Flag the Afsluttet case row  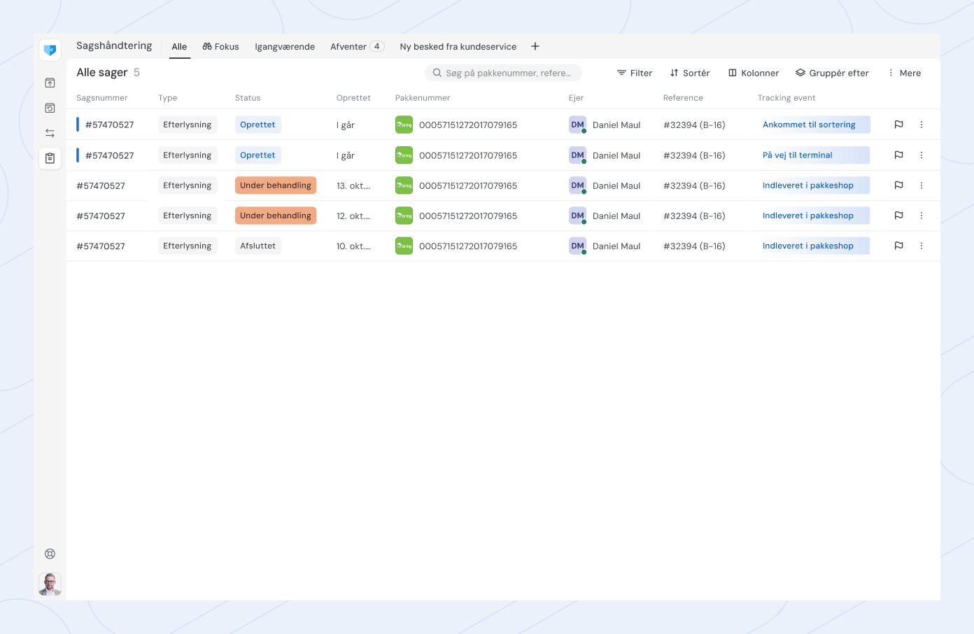[x=898, y=246]
